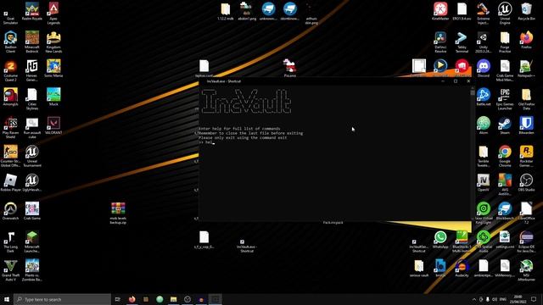Select the OpenIV desktop icon
The width and height of the screenshot is (543, 305).
point(484,182)
